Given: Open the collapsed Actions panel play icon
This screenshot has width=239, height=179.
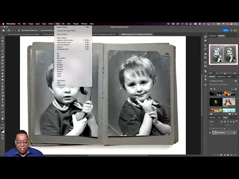Looking at the screenshot, I should (x=206, y=40).
